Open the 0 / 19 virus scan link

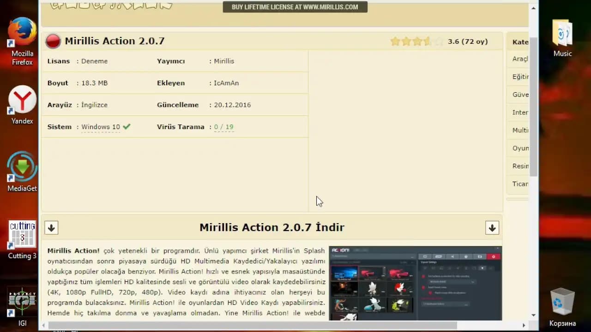click(224, 127)
